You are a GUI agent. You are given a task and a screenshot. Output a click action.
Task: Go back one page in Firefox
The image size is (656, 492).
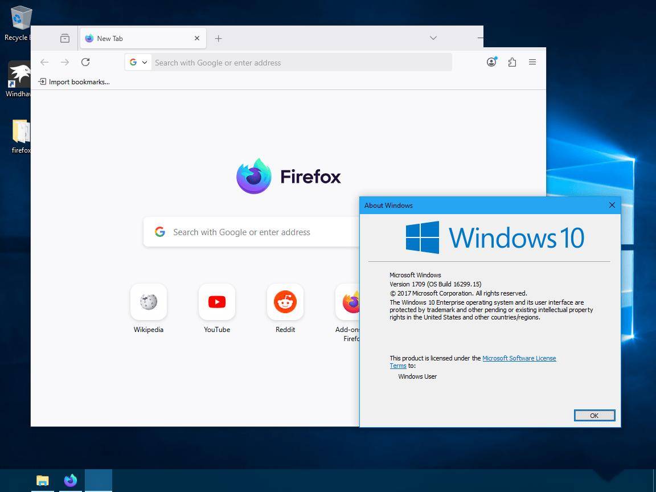44,62
